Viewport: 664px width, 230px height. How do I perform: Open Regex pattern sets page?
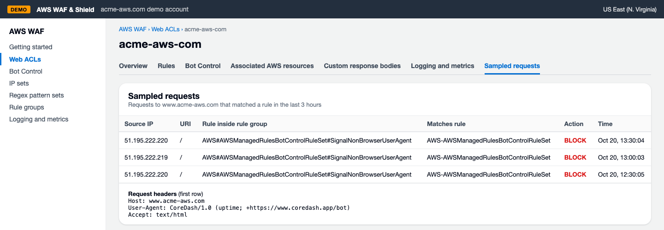click(36, 95)
